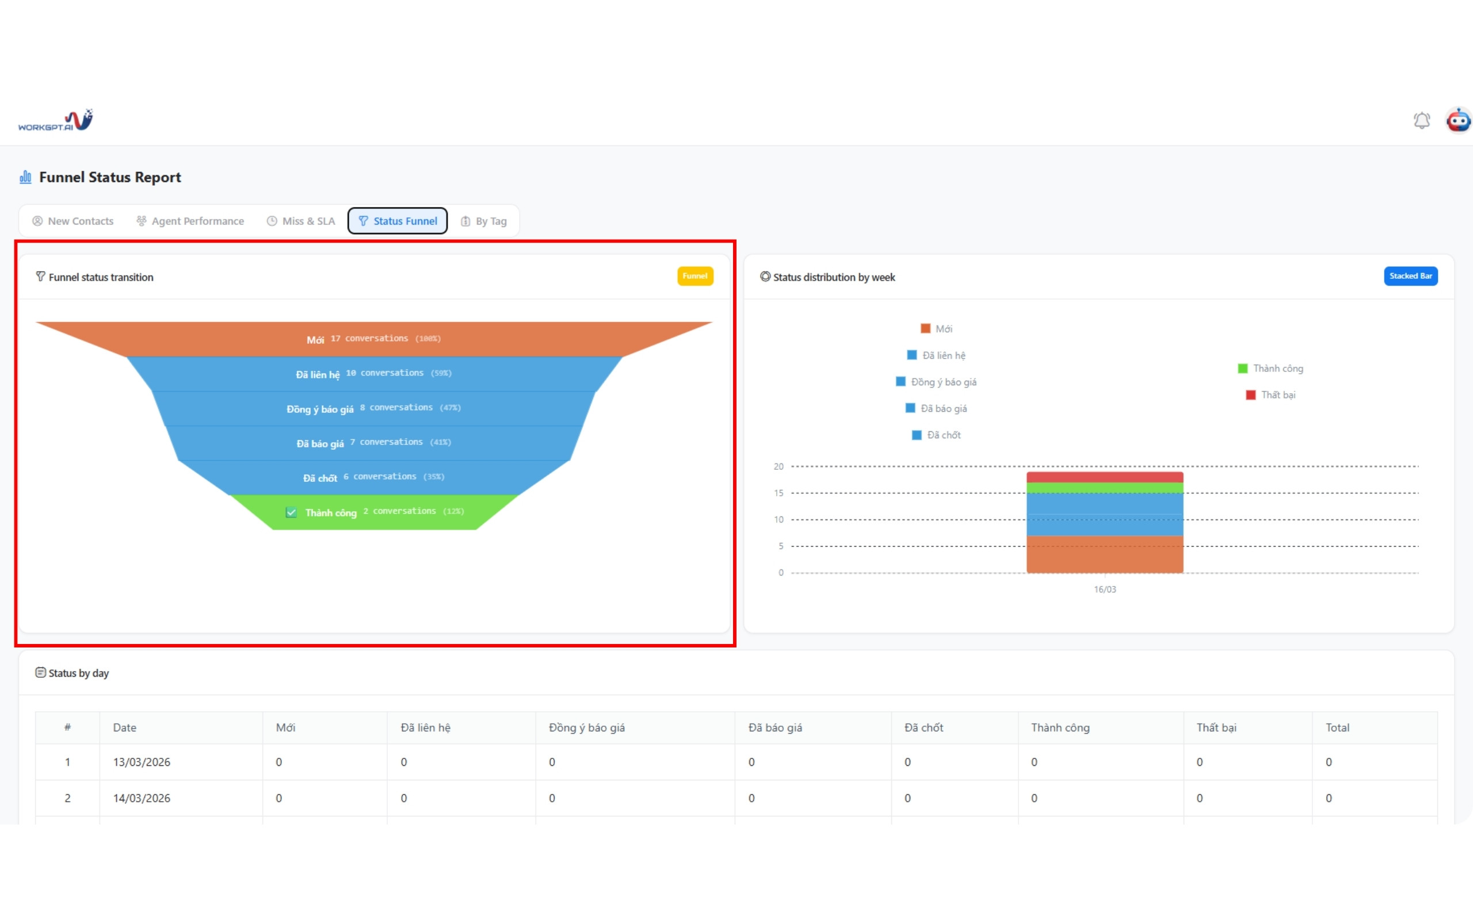1473x920 pixels.
Task: Open the robot avatar profile icon
Action: 1459,121
